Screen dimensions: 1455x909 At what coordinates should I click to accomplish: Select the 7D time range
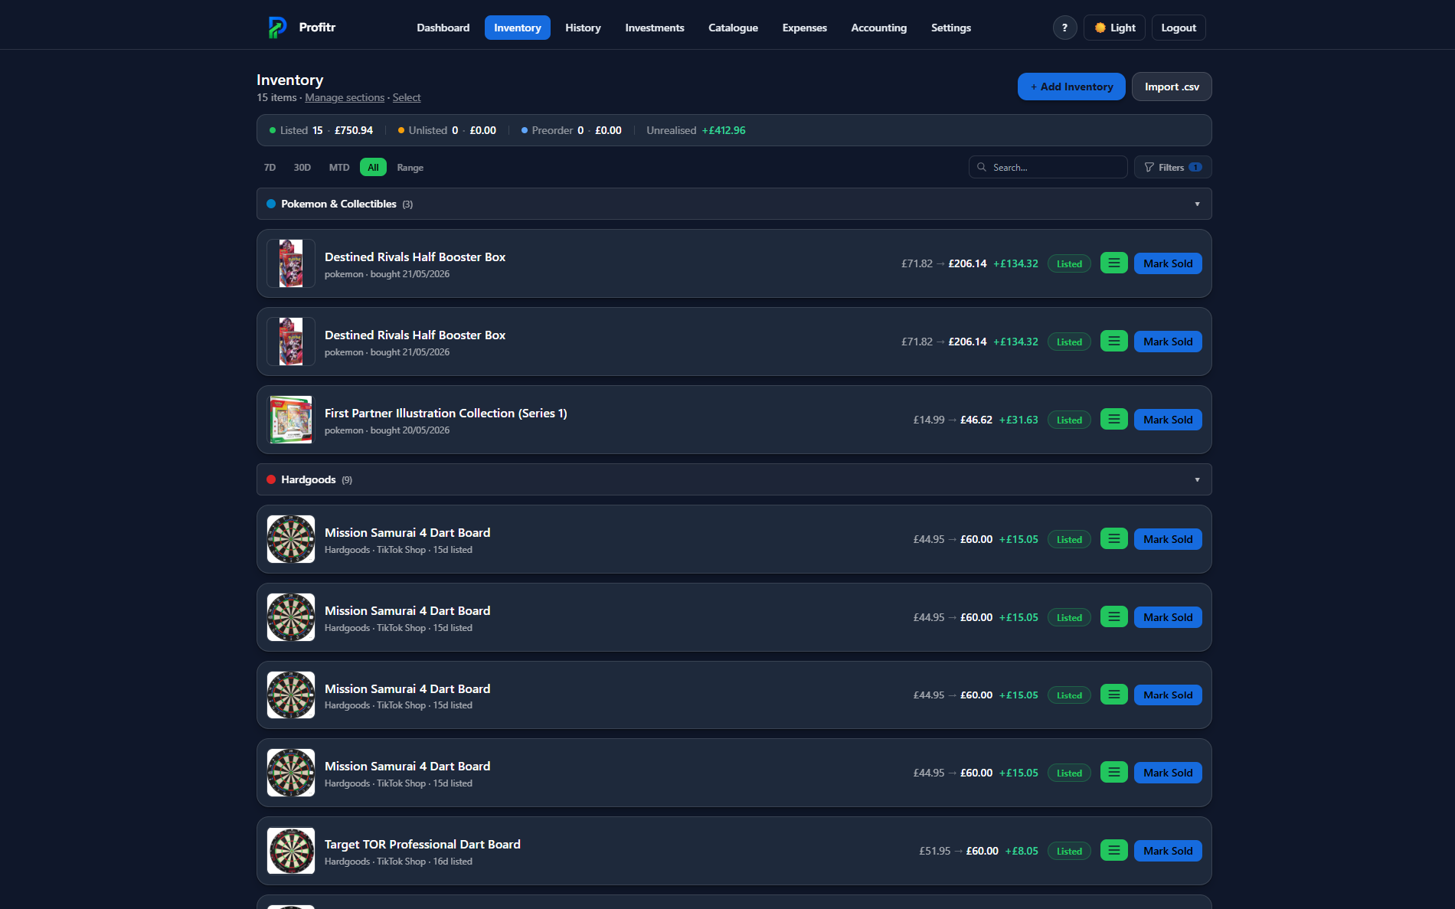pos(270,167)
